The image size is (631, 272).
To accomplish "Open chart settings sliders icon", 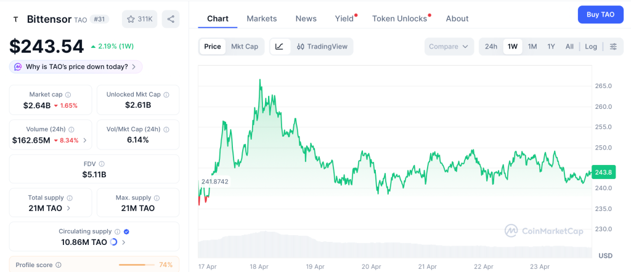I will [613, 47].
